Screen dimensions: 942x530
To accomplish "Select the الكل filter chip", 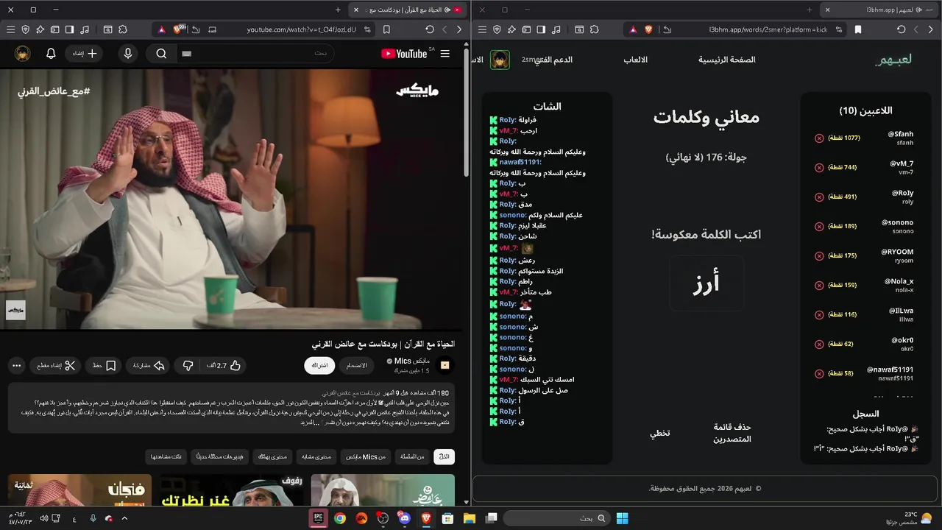I will point(444,456).
